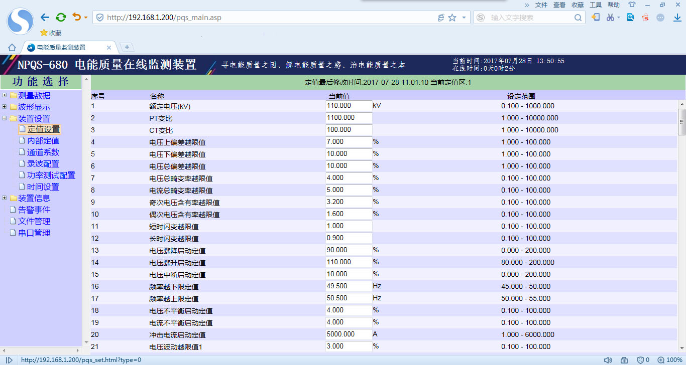Open the 收藏 menu in the menu bar
Image resolution: width=686 pixels, height=365 pixels.
click(x=578, y=5)
